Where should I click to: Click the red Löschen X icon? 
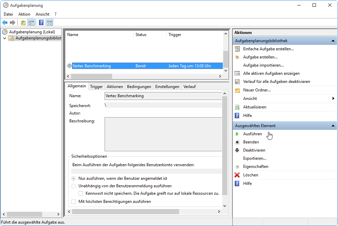point(237,175)
